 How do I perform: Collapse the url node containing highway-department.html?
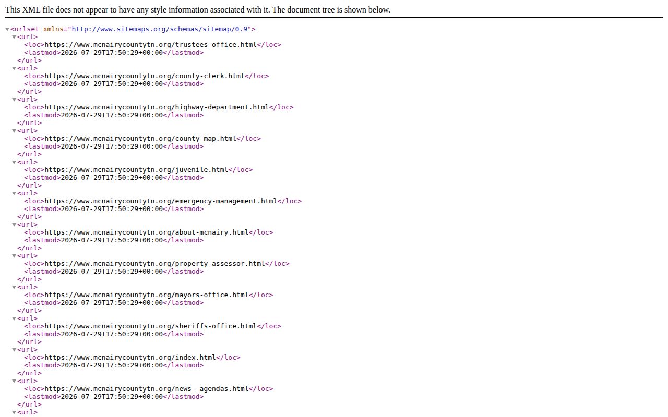click(x=14, y=100)
